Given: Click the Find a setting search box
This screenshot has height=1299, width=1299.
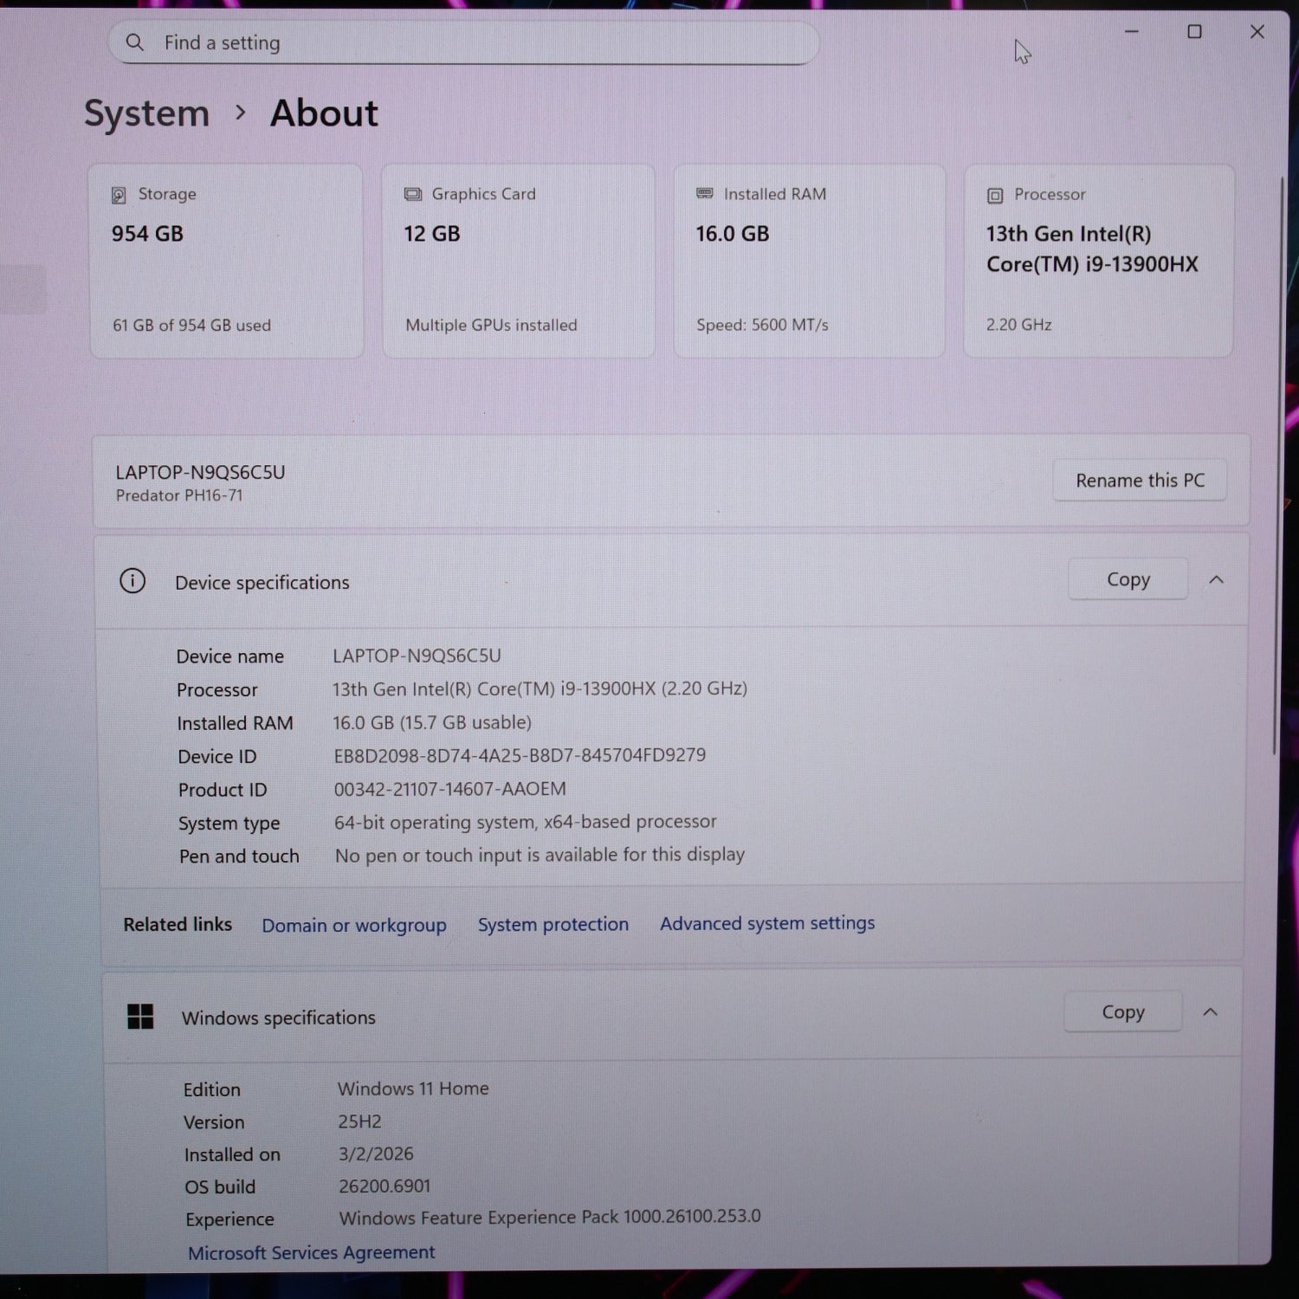Looking at the screenshot, I should (468, 43).
